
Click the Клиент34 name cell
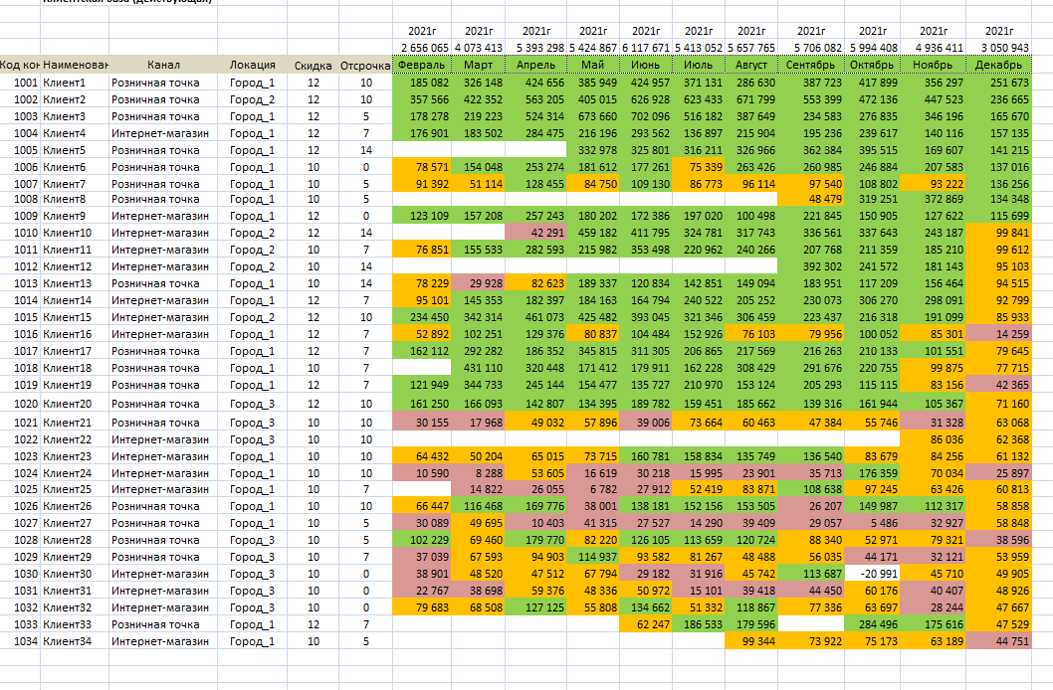(x=75, y=641)
